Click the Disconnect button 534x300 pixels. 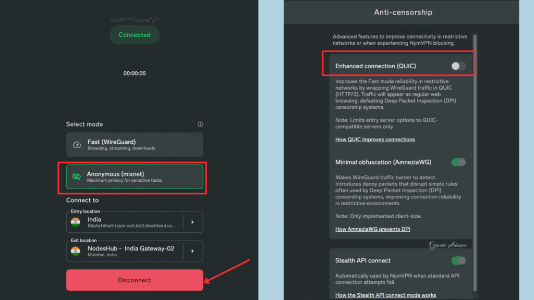(135, 280)
